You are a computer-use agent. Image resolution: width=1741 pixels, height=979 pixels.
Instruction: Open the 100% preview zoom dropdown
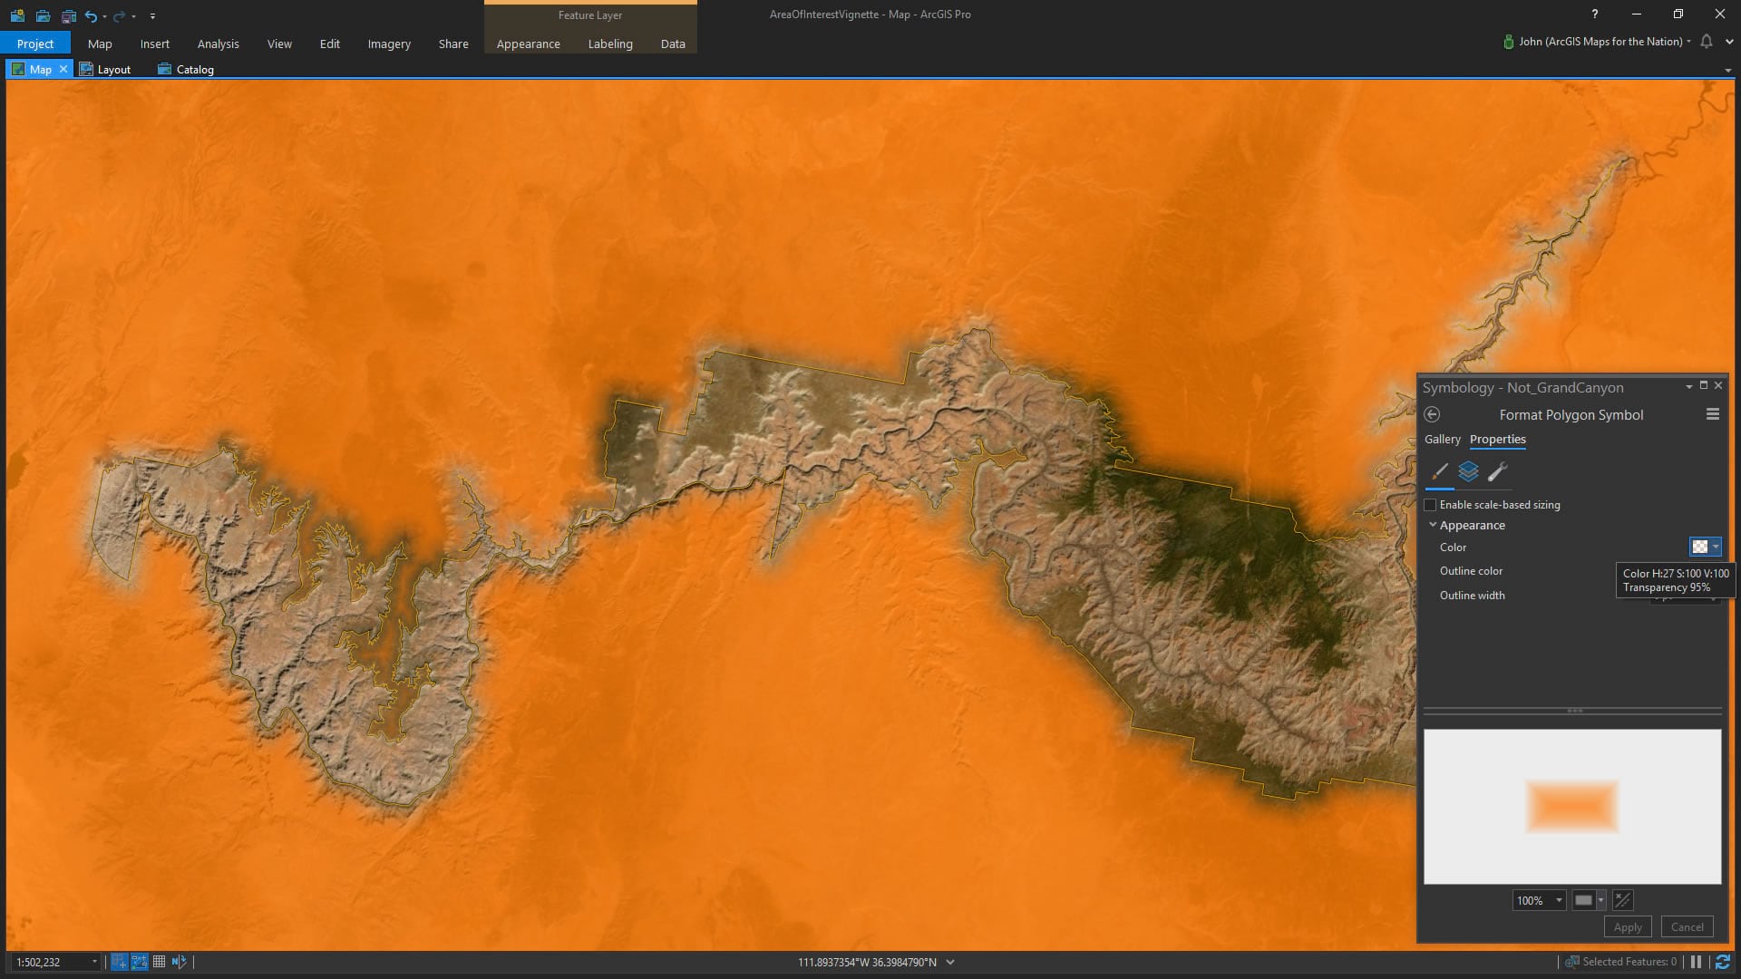pyautogui.click(x=1559, y=900)
